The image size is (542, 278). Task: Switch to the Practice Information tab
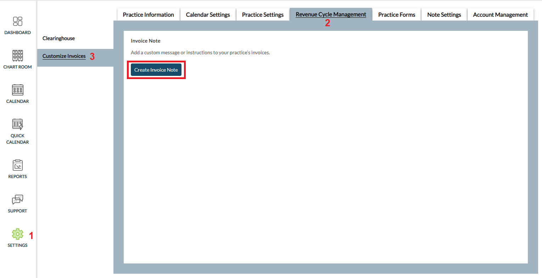coord(148,15)
